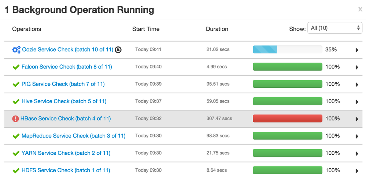The image size is (366, 180).
Task: Click the Oozie progress bar at 35%
Action: click(x=287, y=49)
